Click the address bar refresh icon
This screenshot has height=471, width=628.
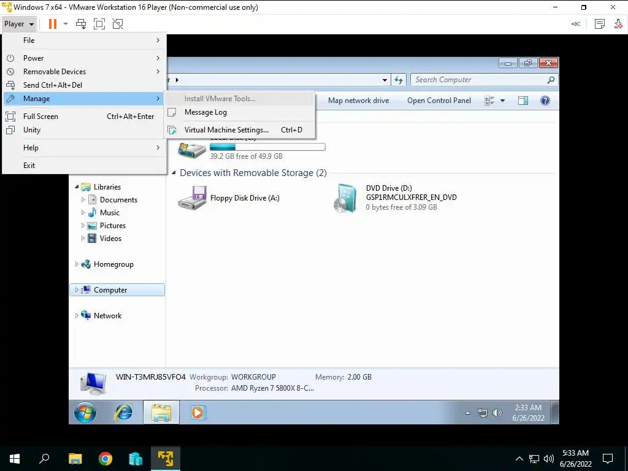[x=399, y=80]
